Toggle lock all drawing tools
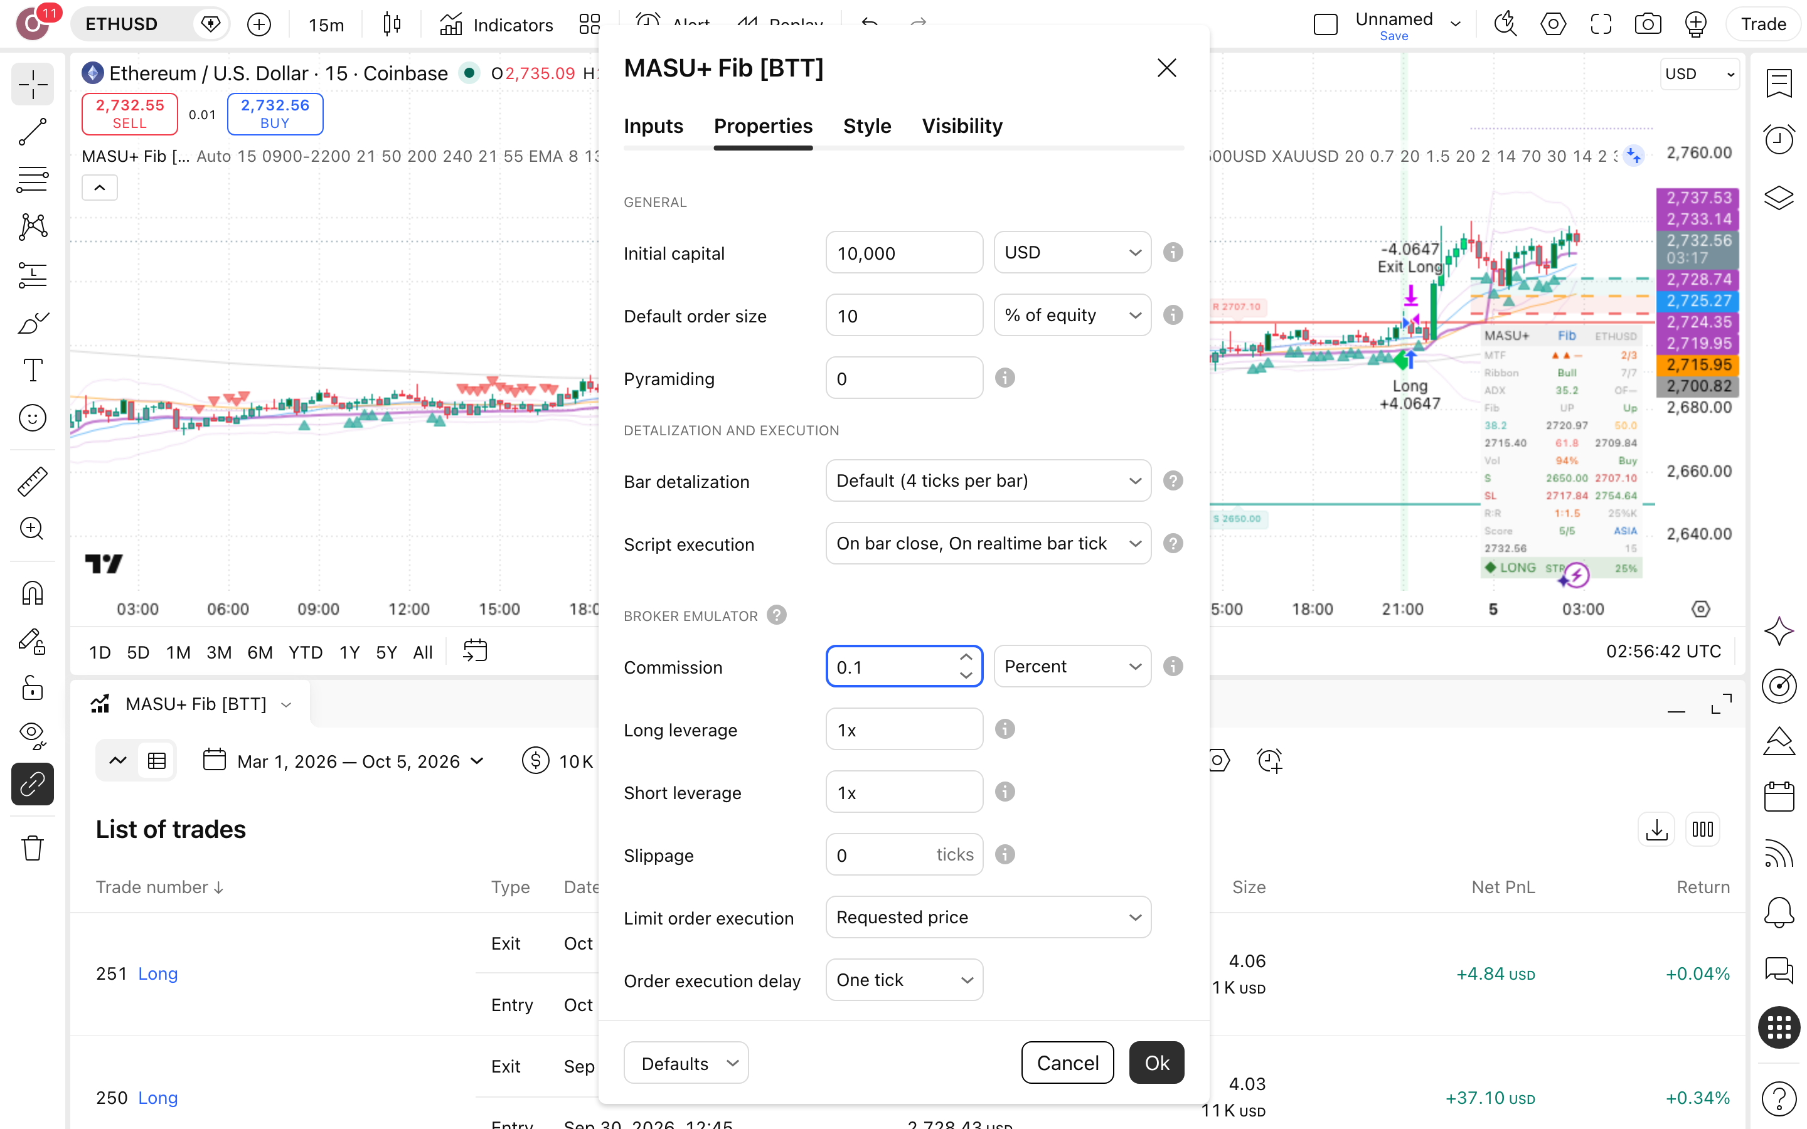The width and height of the screenshot is (1807, 1129). pos(33,687)
